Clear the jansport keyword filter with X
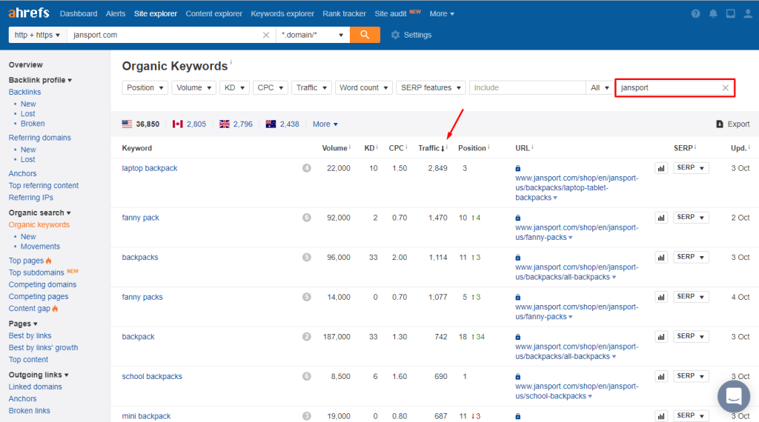Image resolution: width=759 pixels, height=422 pixels. coord(725,88)
